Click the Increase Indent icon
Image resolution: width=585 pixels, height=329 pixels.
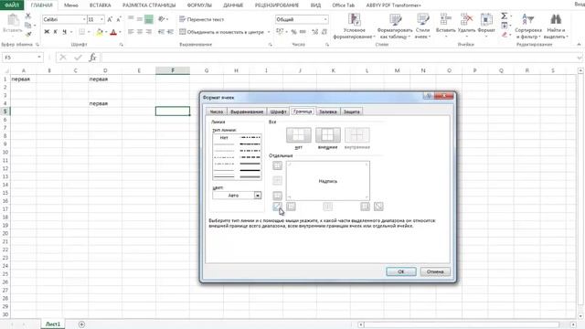(170, 32)
